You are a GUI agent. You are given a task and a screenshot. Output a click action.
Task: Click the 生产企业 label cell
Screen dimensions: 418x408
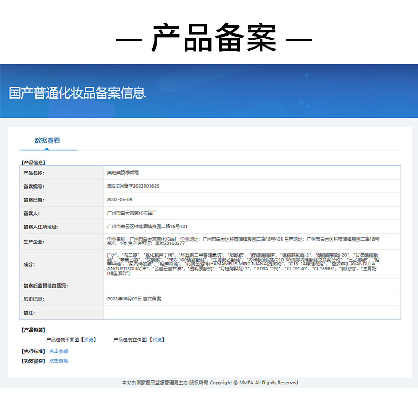(61, 242)
